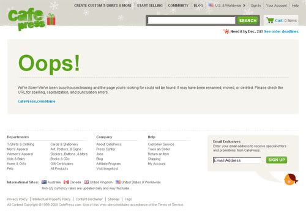Screen dimensions: 306x221
Task: Click the Australia flag icon
Action: click(x=44, y=182)
